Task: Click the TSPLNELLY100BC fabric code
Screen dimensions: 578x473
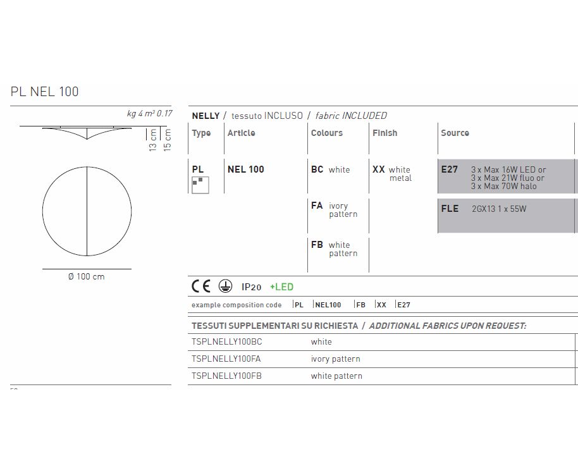Action: pyautogui.click(x=226, y=342)
